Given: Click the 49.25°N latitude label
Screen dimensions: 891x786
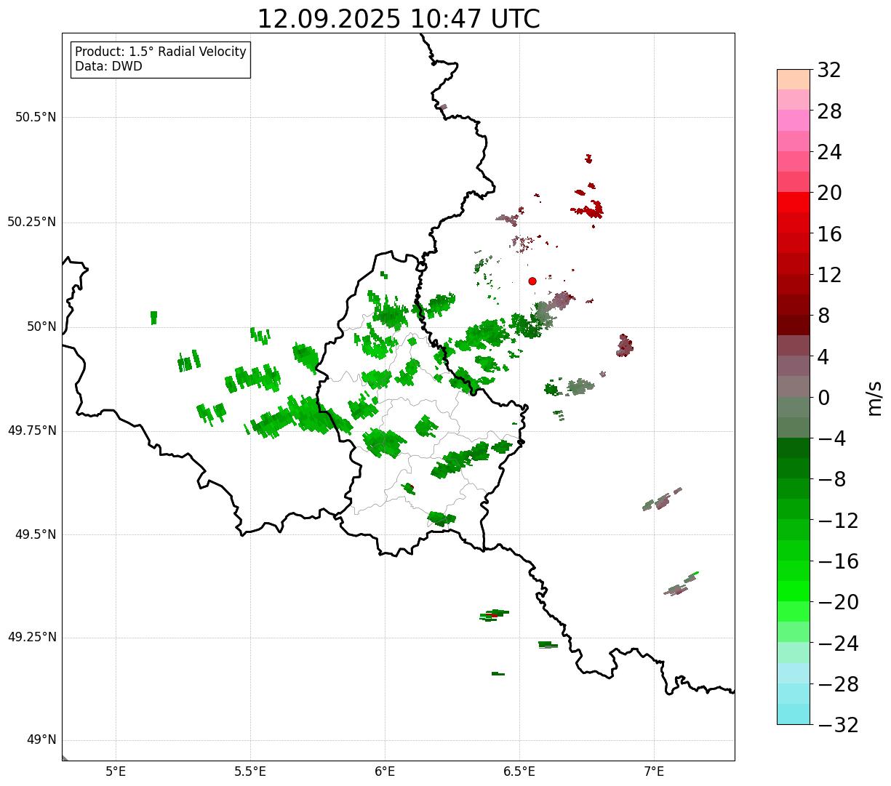Looking at the screenshot, I should click(32, 638).
